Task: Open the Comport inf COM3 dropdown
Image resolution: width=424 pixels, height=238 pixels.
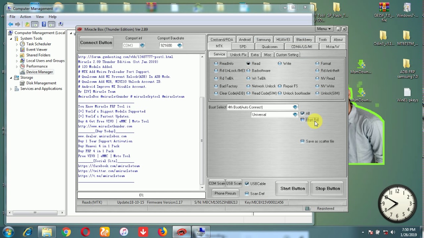Action: click(142, 46)
